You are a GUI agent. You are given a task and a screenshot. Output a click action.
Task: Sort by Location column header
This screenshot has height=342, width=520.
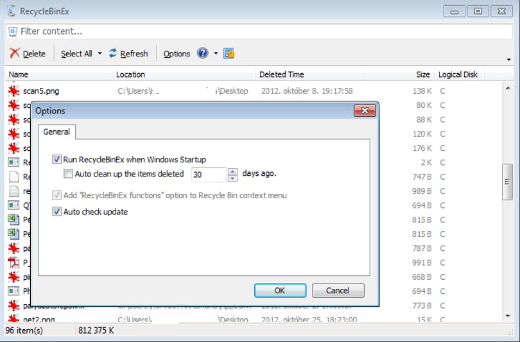click(x=184, y=74)
